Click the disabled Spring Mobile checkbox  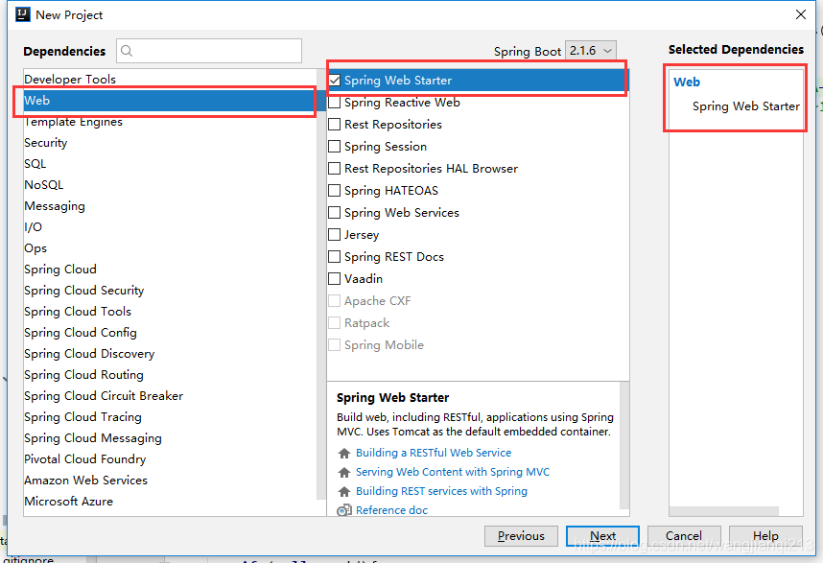click(335, 344)
